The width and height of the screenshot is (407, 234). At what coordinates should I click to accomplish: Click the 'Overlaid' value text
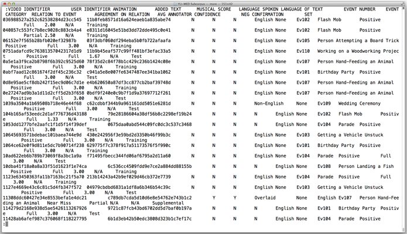click(265, 198)
